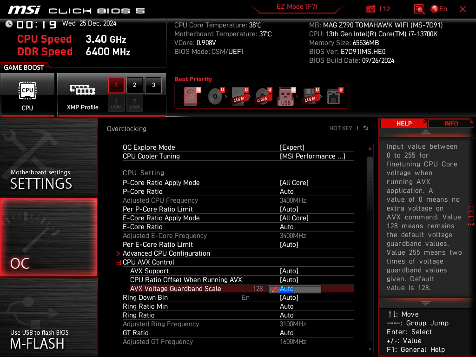Screen dimensions: 476x357
Task: Click the Boot Priority heading
Action: tap(193, 79)
